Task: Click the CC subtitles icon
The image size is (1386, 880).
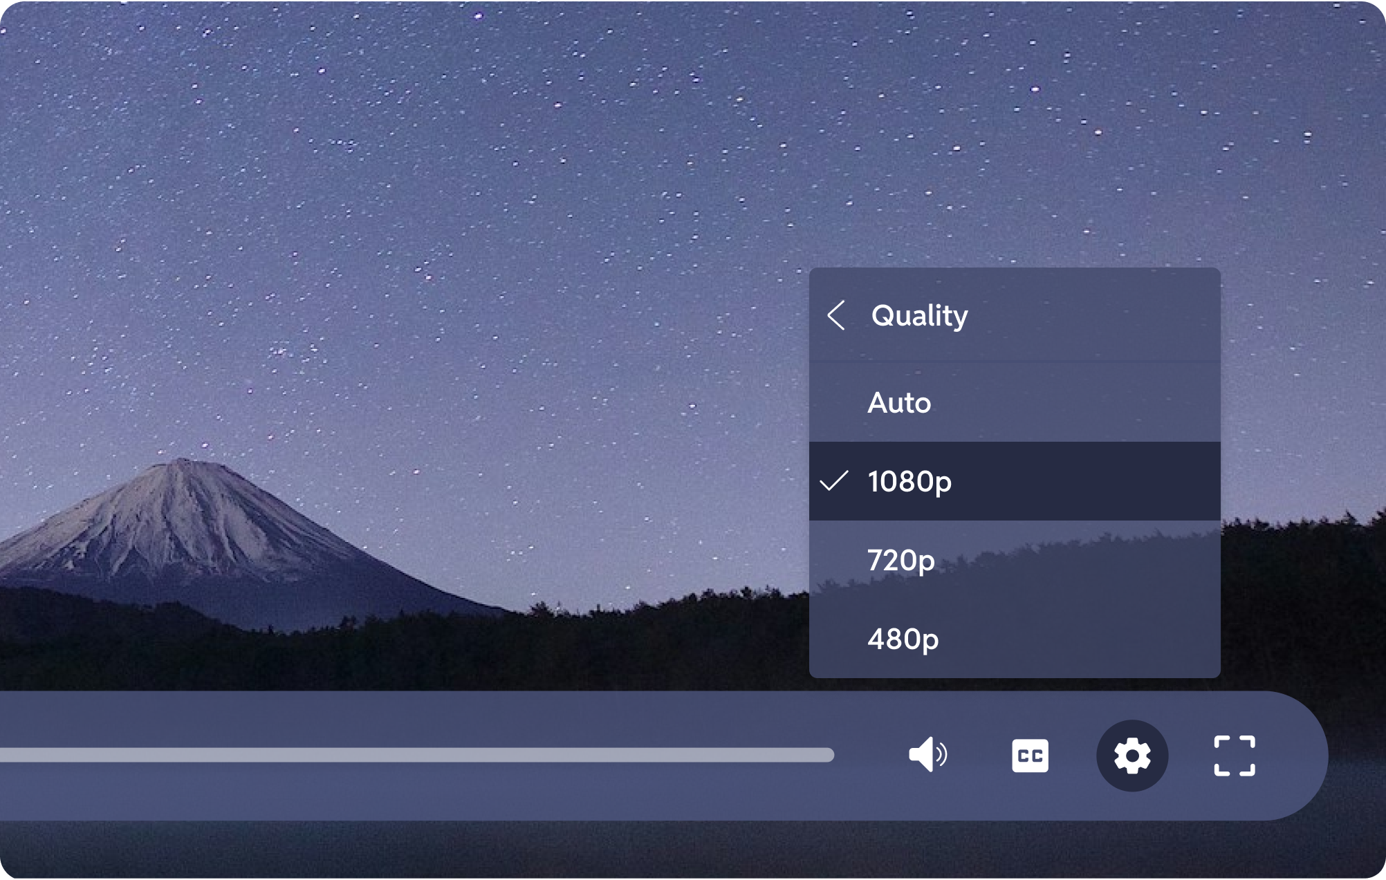Action: coord(1030,756)
